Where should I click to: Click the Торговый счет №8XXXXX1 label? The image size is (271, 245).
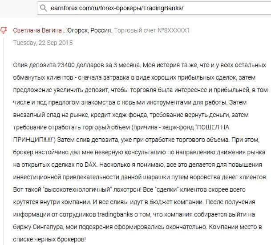(x=152, y=31)
